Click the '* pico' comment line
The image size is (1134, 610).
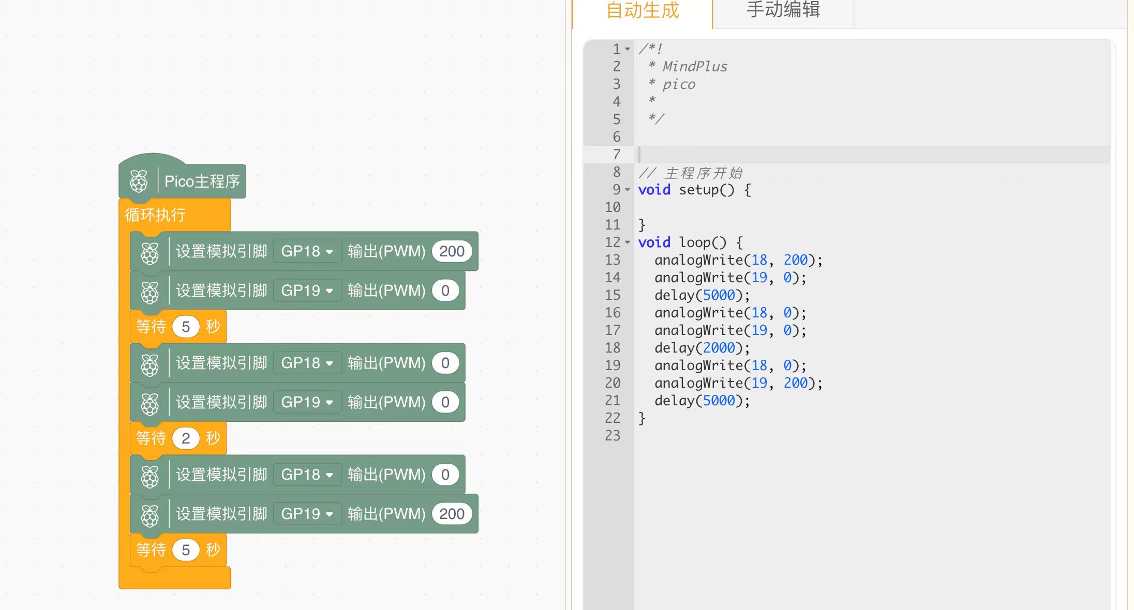click(x=672, y=84)
